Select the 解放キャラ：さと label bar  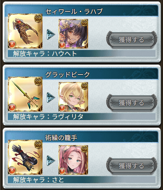coord(82,180)
